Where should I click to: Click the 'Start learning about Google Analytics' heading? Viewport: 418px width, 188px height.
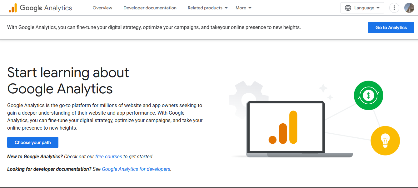(68, 81)
